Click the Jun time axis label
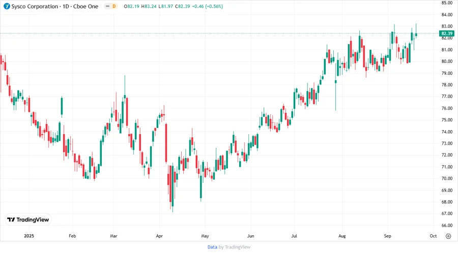Screen dimensions: 458x253 (250, 236)
